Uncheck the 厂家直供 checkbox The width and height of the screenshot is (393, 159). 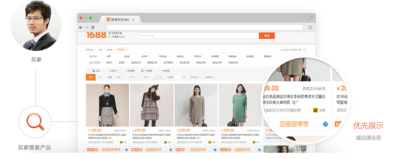pos(142,71)
